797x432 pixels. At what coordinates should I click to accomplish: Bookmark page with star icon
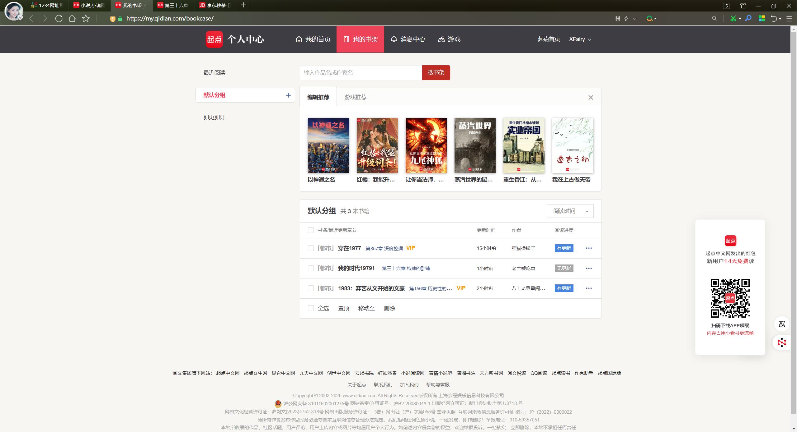[x=86, y=19]
